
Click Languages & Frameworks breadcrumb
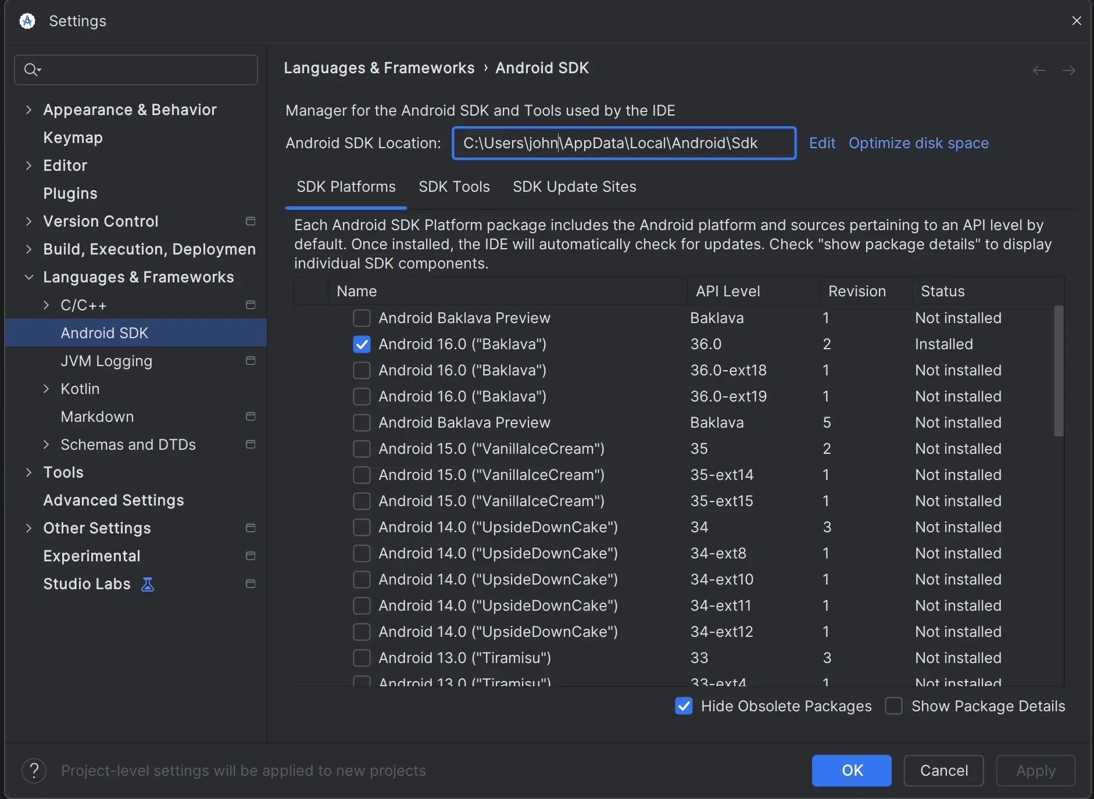[379, 68]
